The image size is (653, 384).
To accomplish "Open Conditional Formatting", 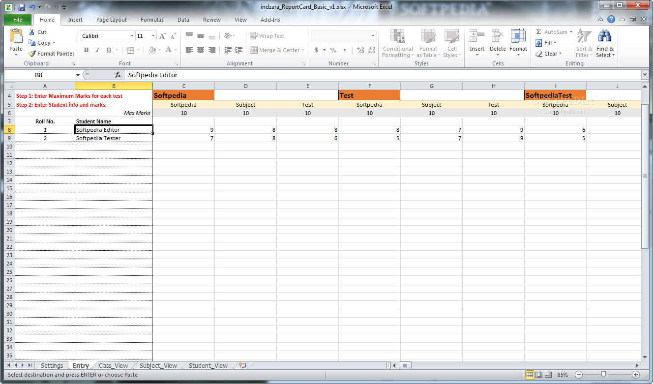I will click(x=398, y=43).
